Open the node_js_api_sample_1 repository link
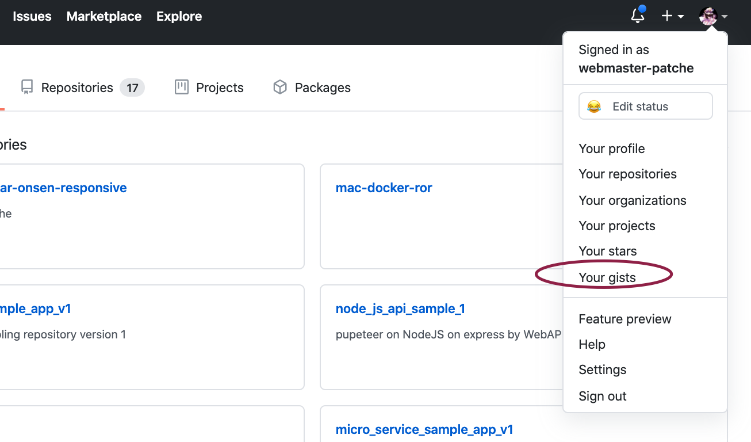 tap(400, 308)
